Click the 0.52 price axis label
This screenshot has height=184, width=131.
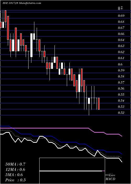coord(121,113)
